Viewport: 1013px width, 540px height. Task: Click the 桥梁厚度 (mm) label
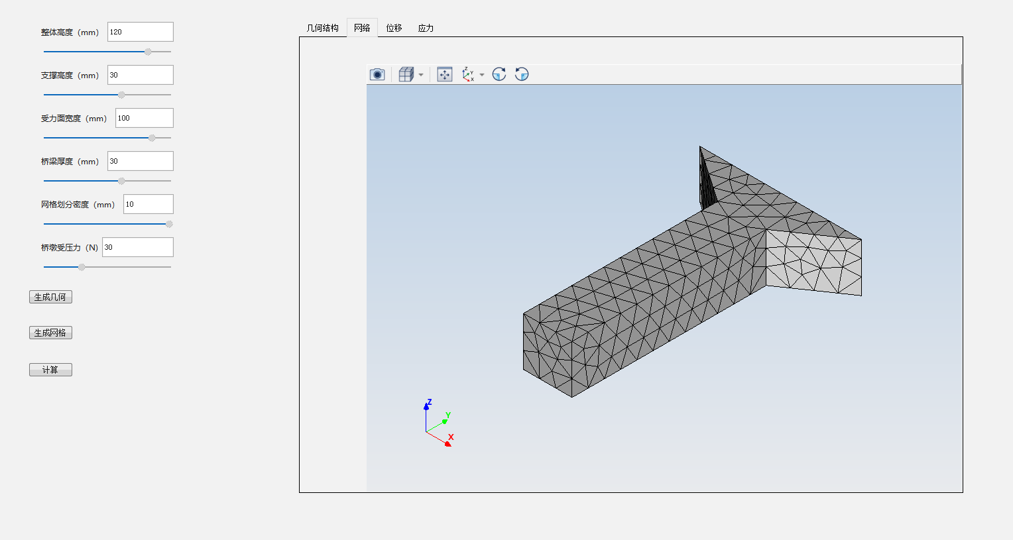[70, 162]
